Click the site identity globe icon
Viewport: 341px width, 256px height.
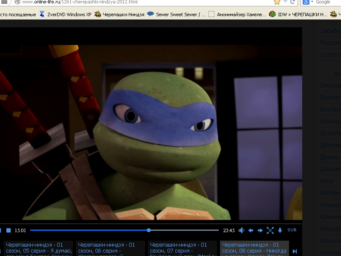point(17,2)
